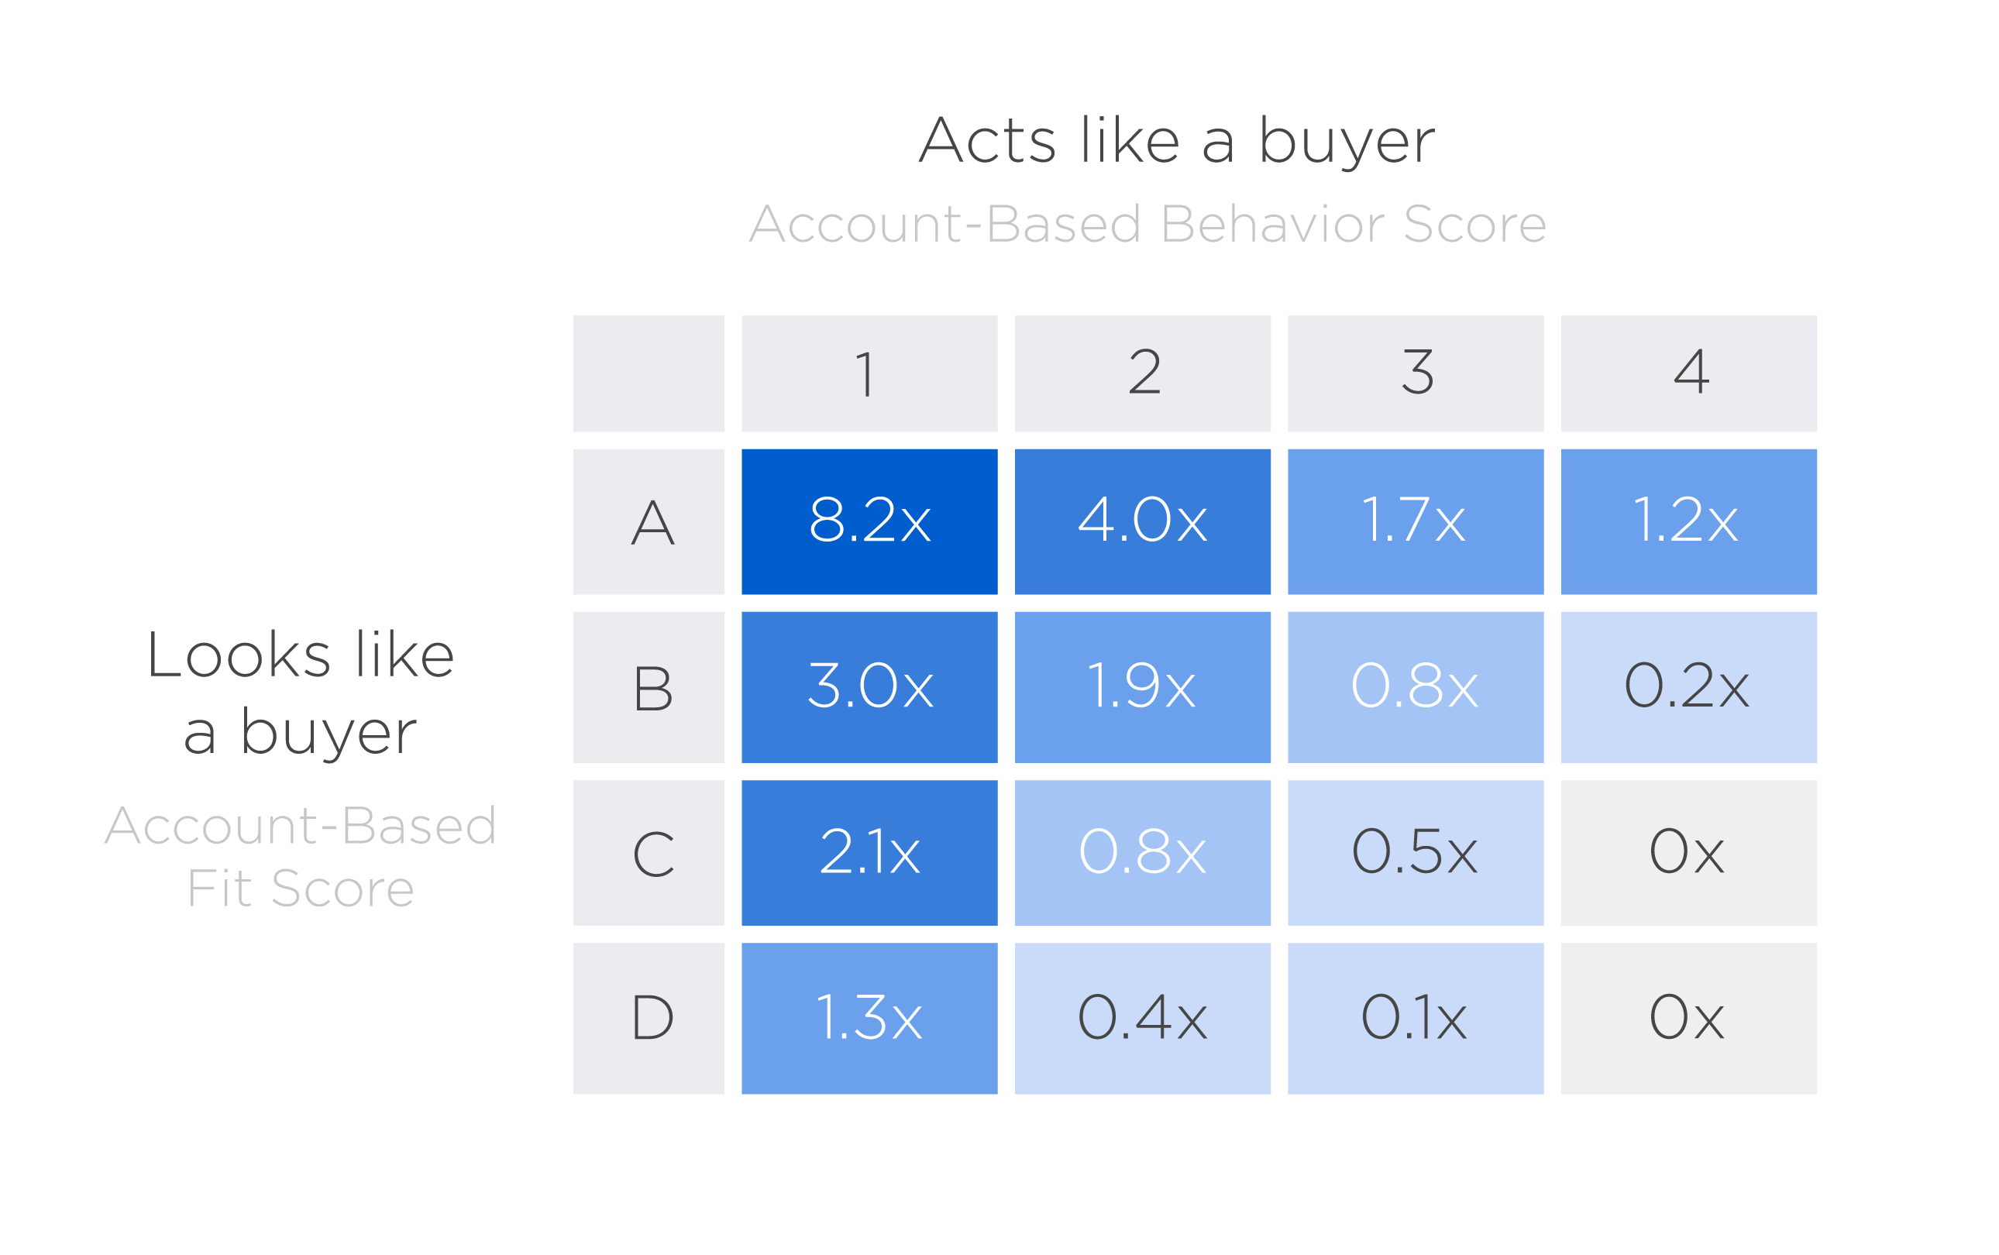The image size is (1999, 1255).
Task: Select the 0.1x cell
Action: [x=1416, y=1018]
